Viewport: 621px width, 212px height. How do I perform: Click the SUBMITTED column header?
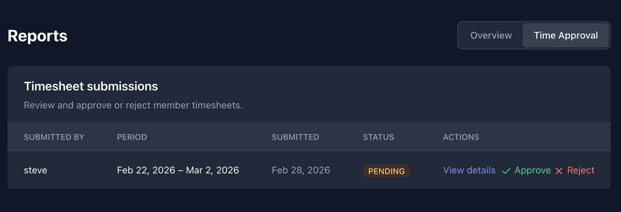(295, 137)
